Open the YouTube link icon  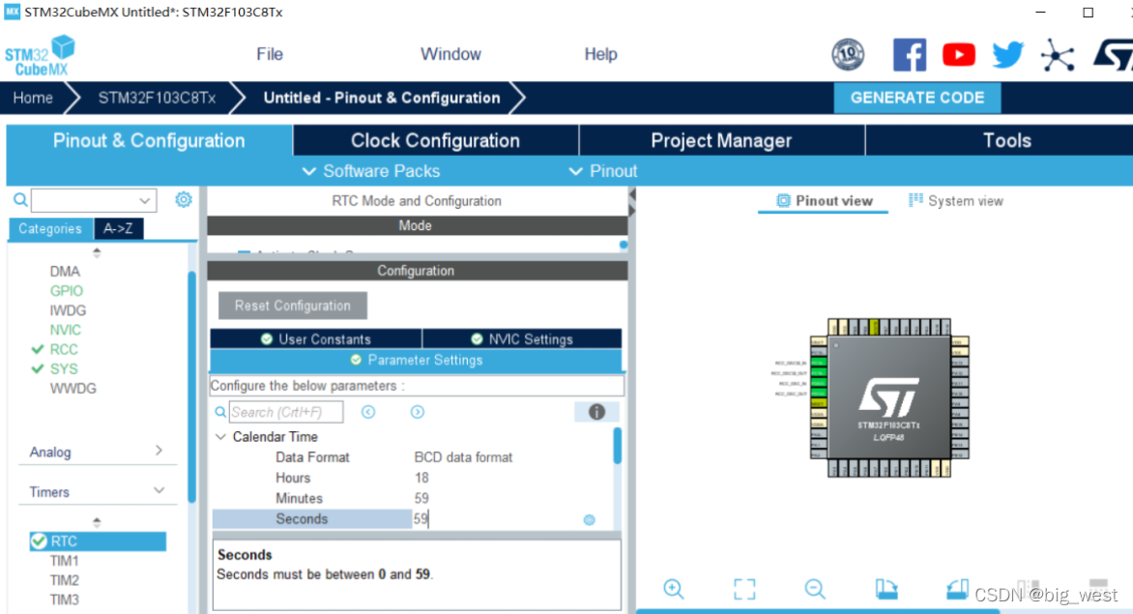[958, 55]
